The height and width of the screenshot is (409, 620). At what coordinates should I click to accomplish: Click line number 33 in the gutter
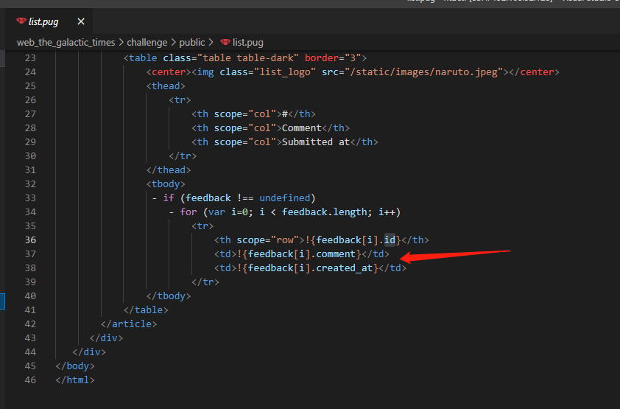(30, 197)
